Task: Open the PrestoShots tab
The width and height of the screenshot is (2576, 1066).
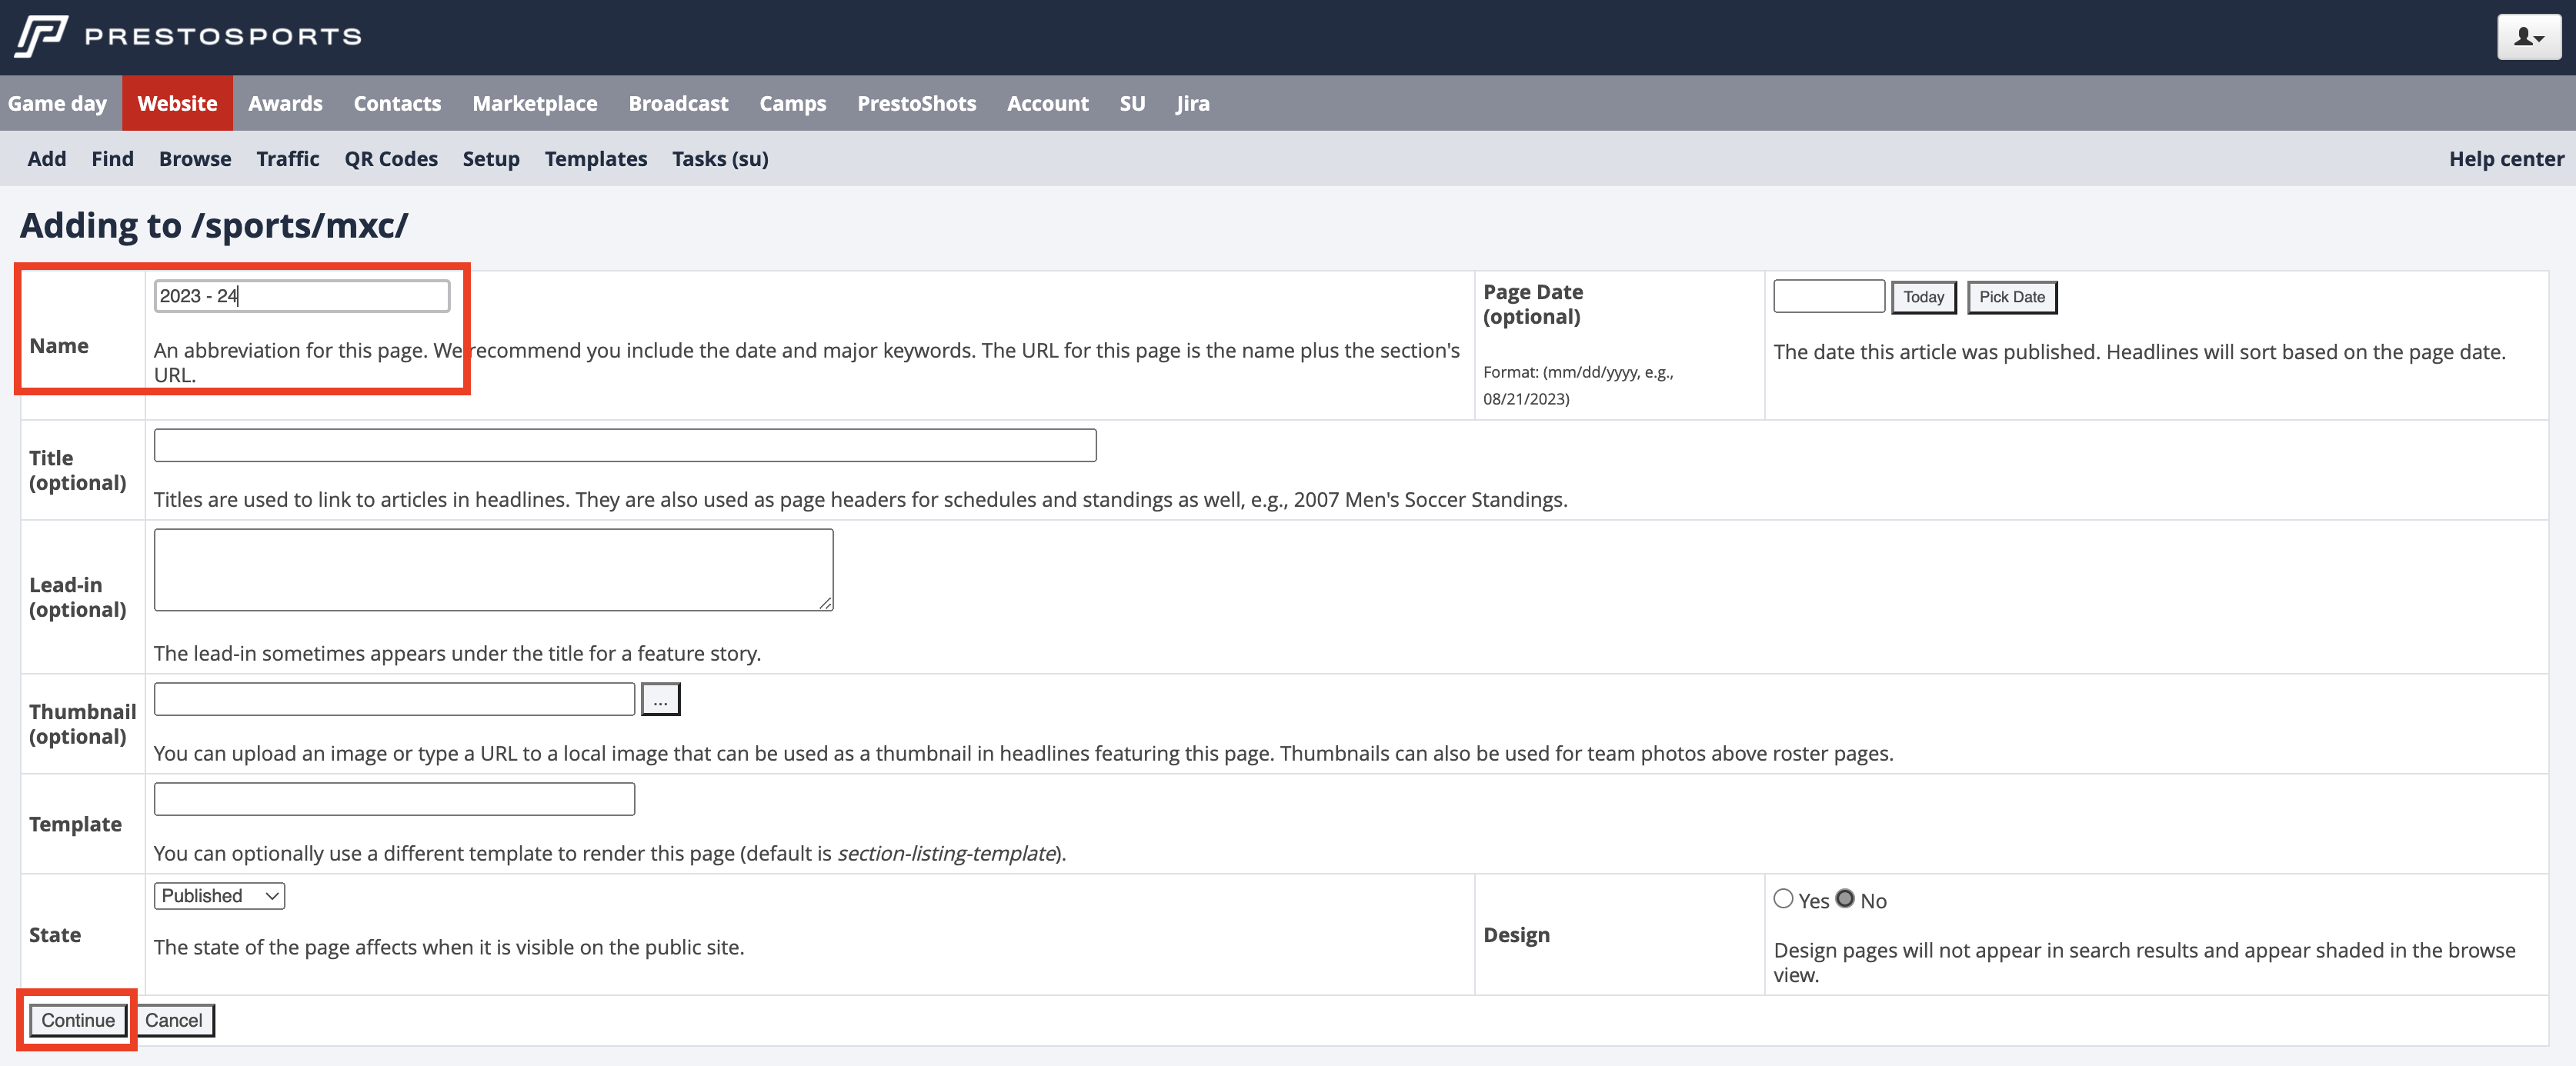Action: pyautogui.click(x=916, y=103)
